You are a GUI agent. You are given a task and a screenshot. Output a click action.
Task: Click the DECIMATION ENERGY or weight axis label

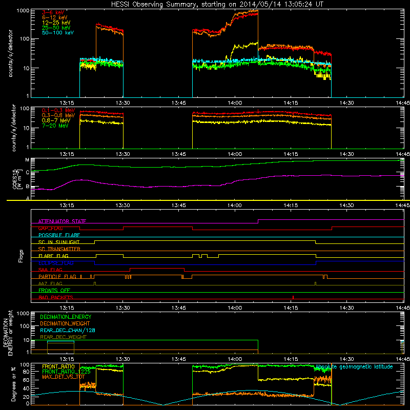click(x=8, y=333)
